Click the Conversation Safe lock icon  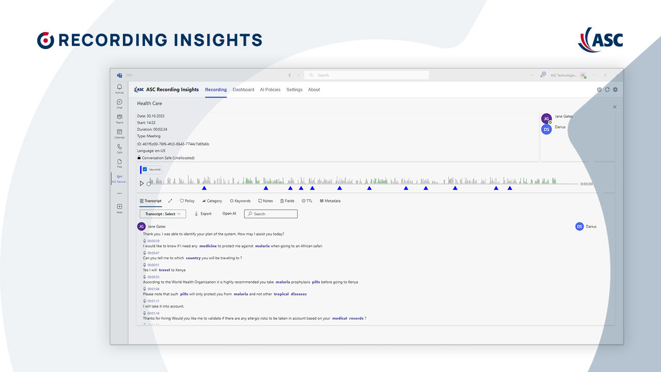(139, 158)
